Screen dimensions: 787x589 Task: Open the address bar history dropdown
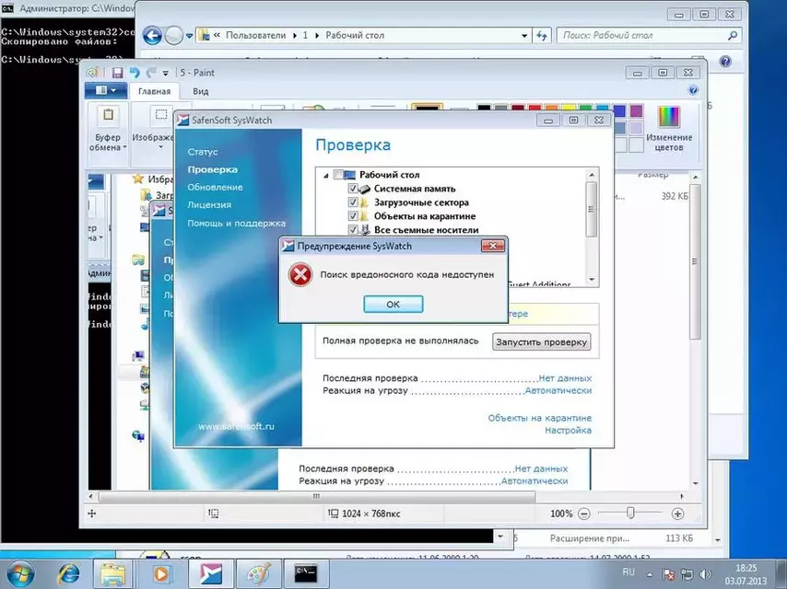pos(524,36)
